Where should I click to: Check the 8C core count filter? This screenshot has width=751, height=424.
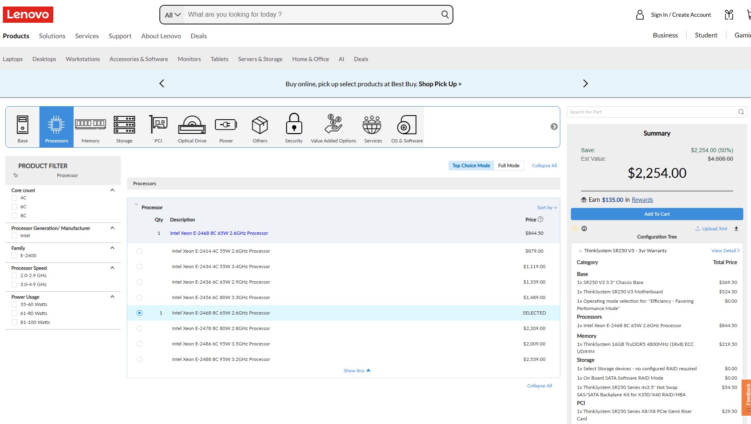click(x=15, y=216)
